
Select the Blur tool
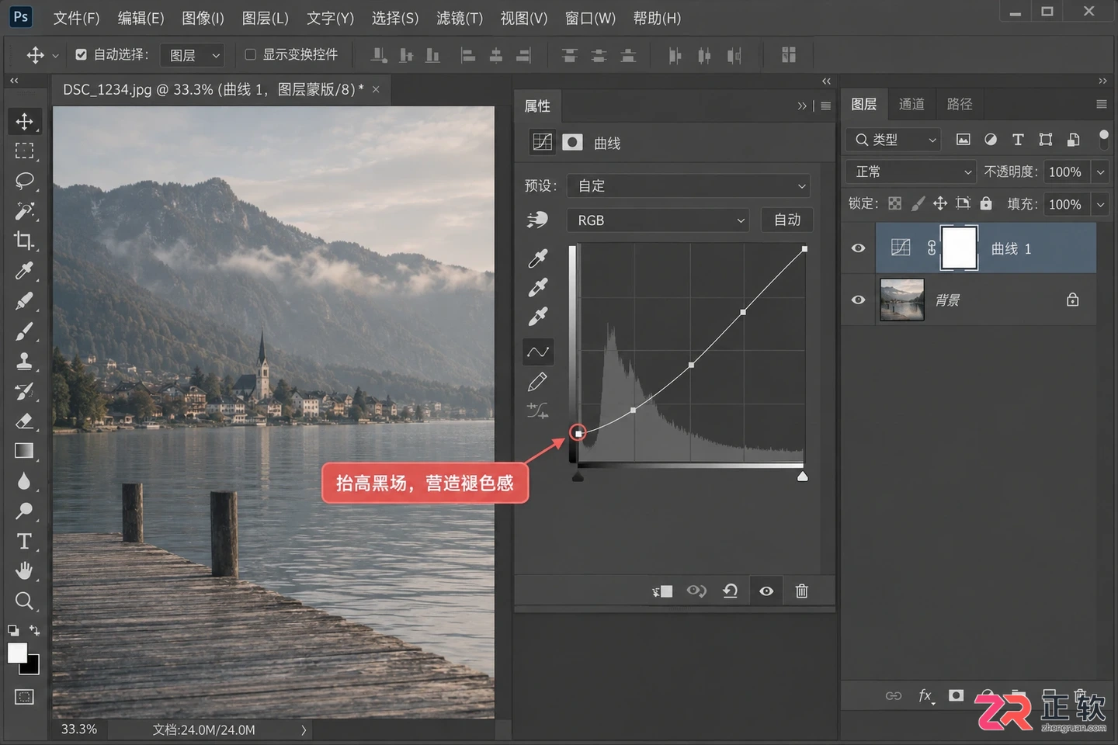click(x=24, y=481)
